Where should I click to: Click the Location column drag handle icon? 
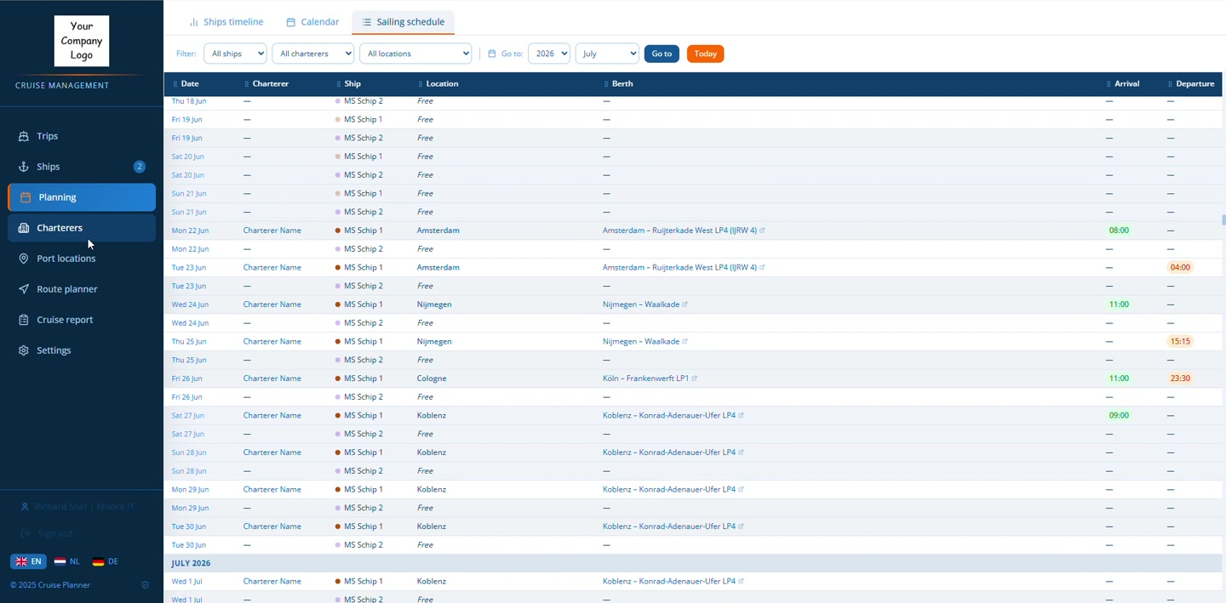[421, 84]
